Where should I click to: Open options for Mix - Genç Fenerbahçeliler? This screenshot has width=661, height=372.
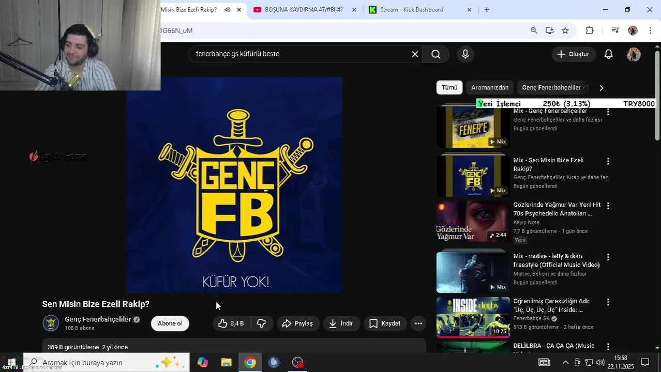pyautogui.click(x=608, y=112)
